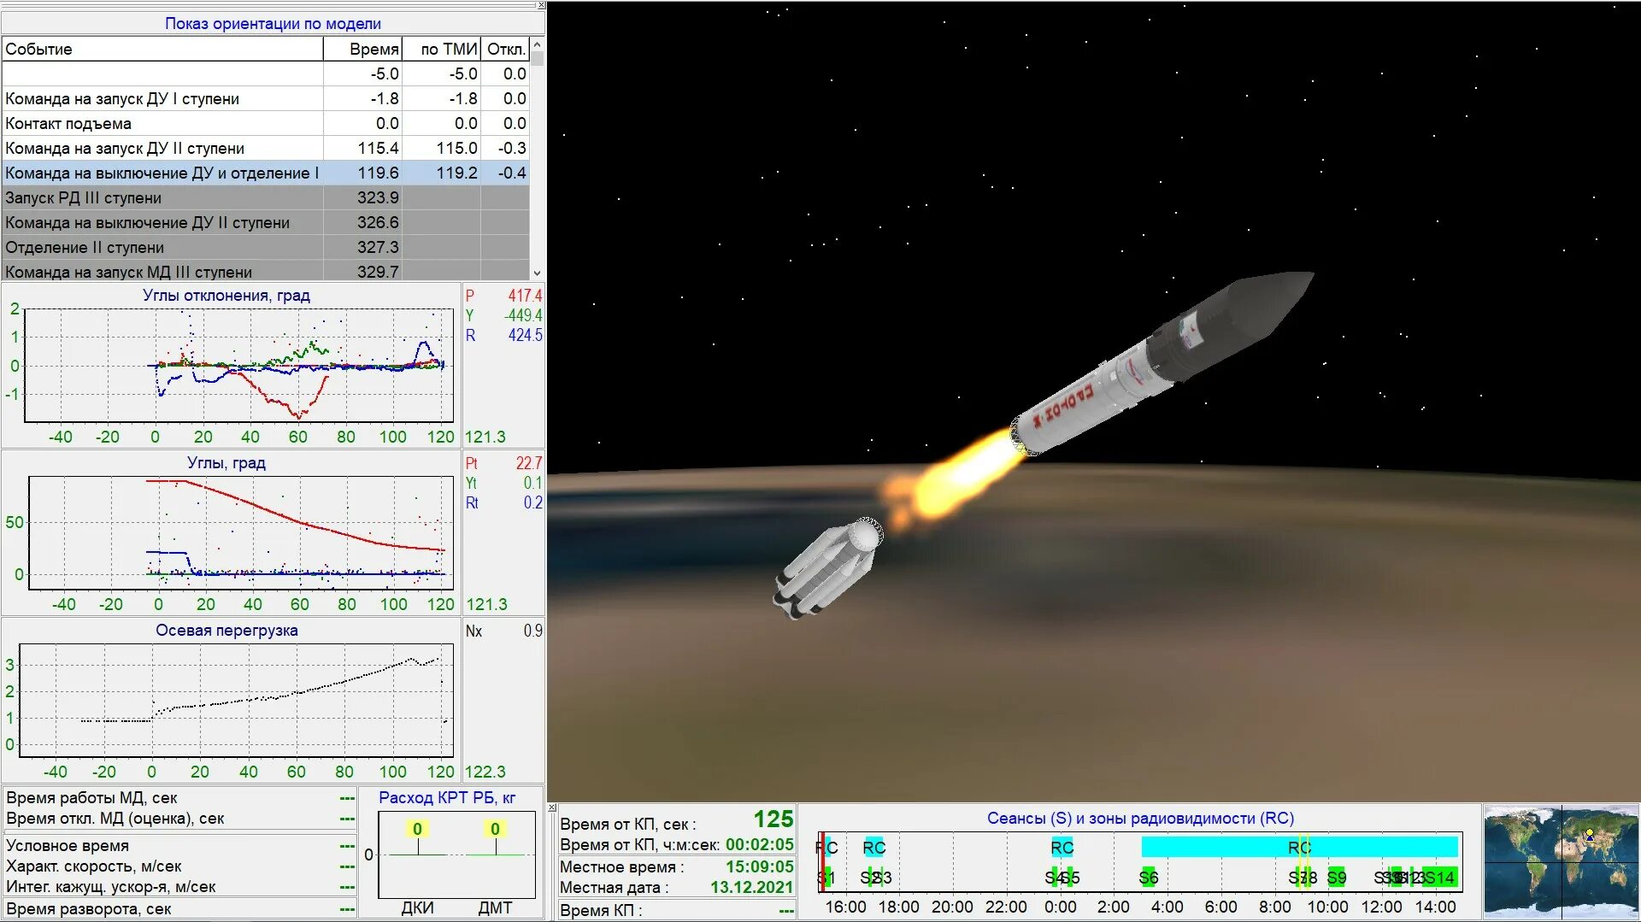Screen dimensions: 1641x922
Task: Click the 'Откл.' column header
Action: click(x=505, y=49)
